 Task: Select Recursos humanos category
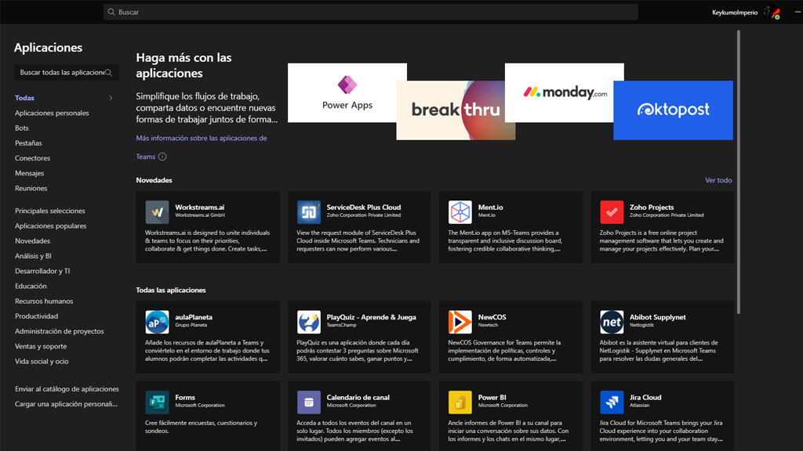[x=44, y=301]
